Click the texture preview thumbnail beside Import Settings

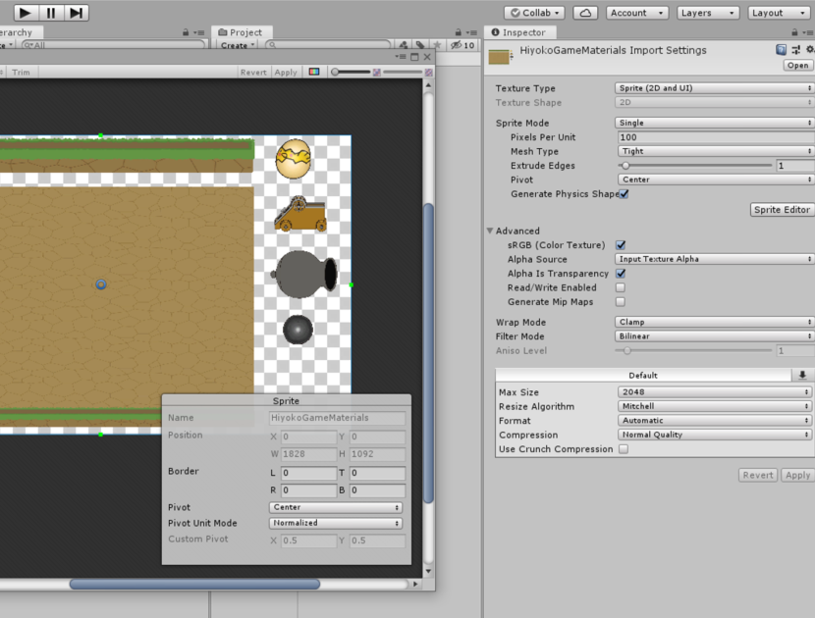click(500, 57)
